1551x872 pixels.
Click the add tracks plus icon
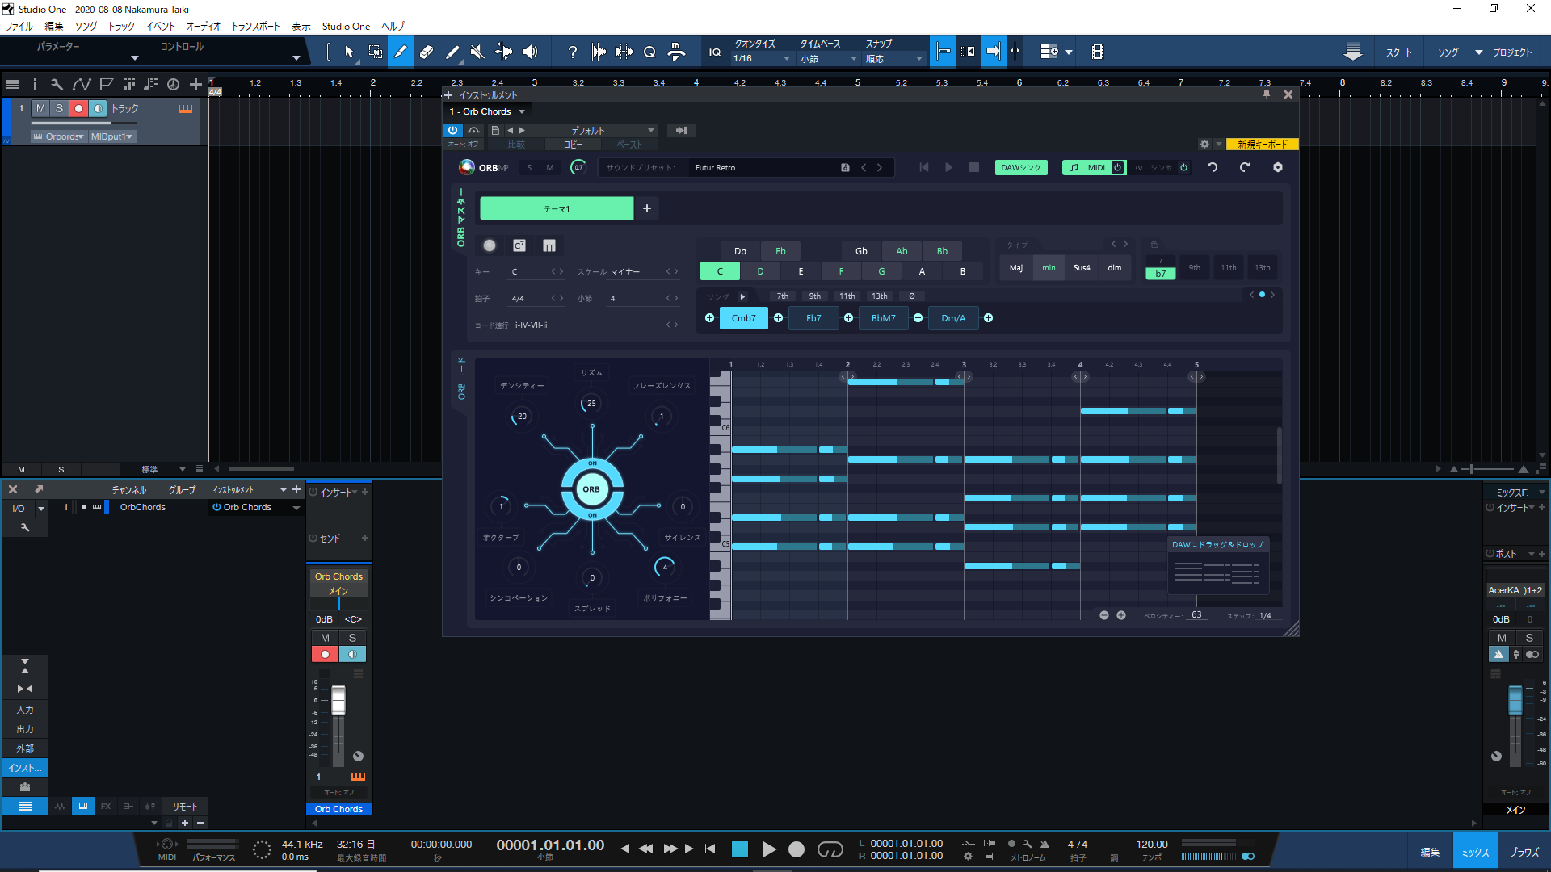coord(195,84)
